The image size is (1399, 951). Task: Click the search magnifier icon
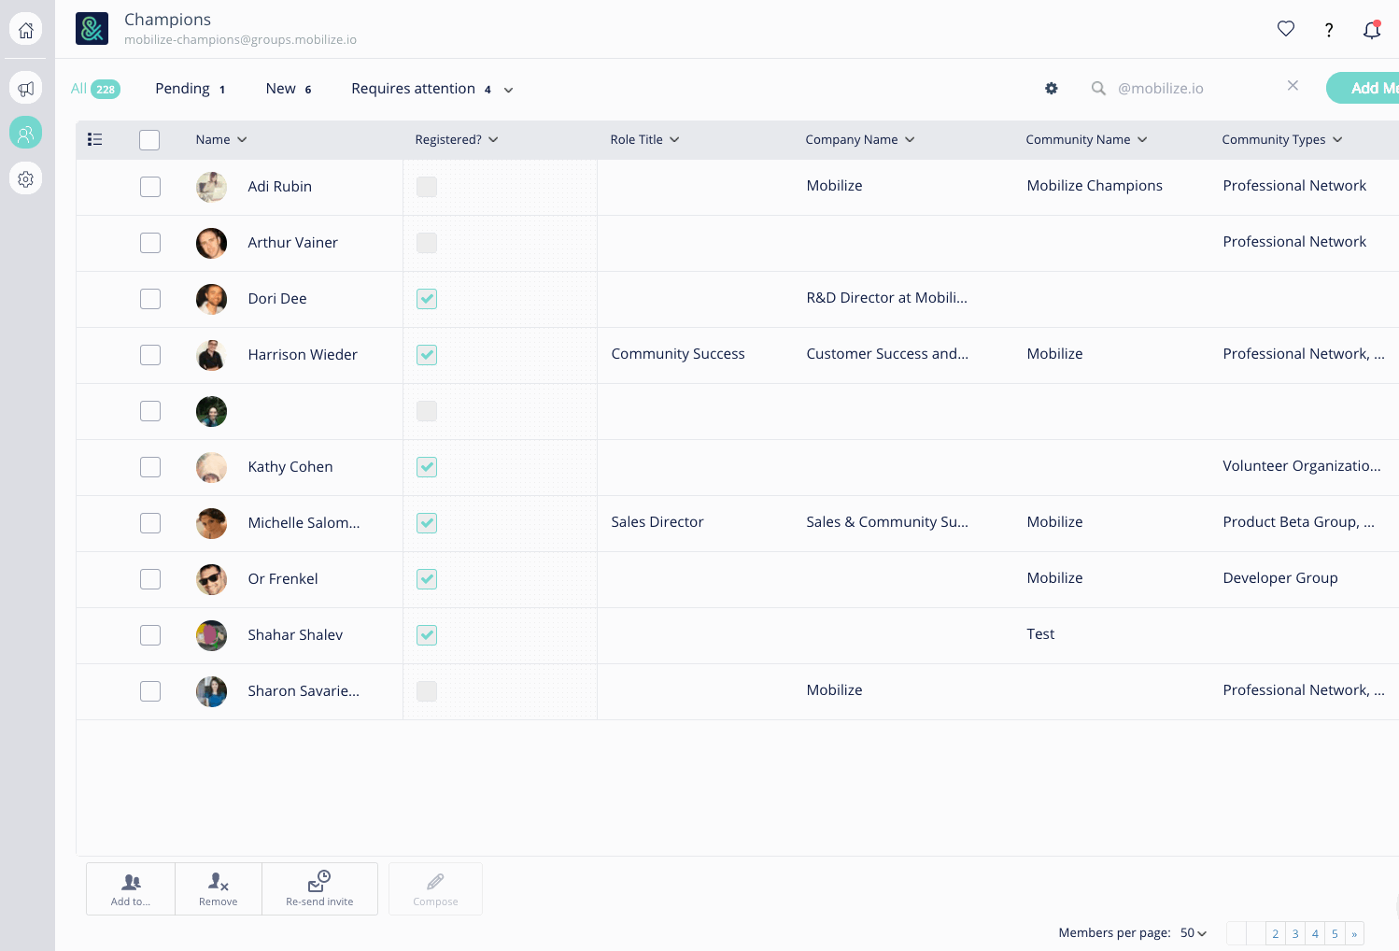tap(1098, 88)
